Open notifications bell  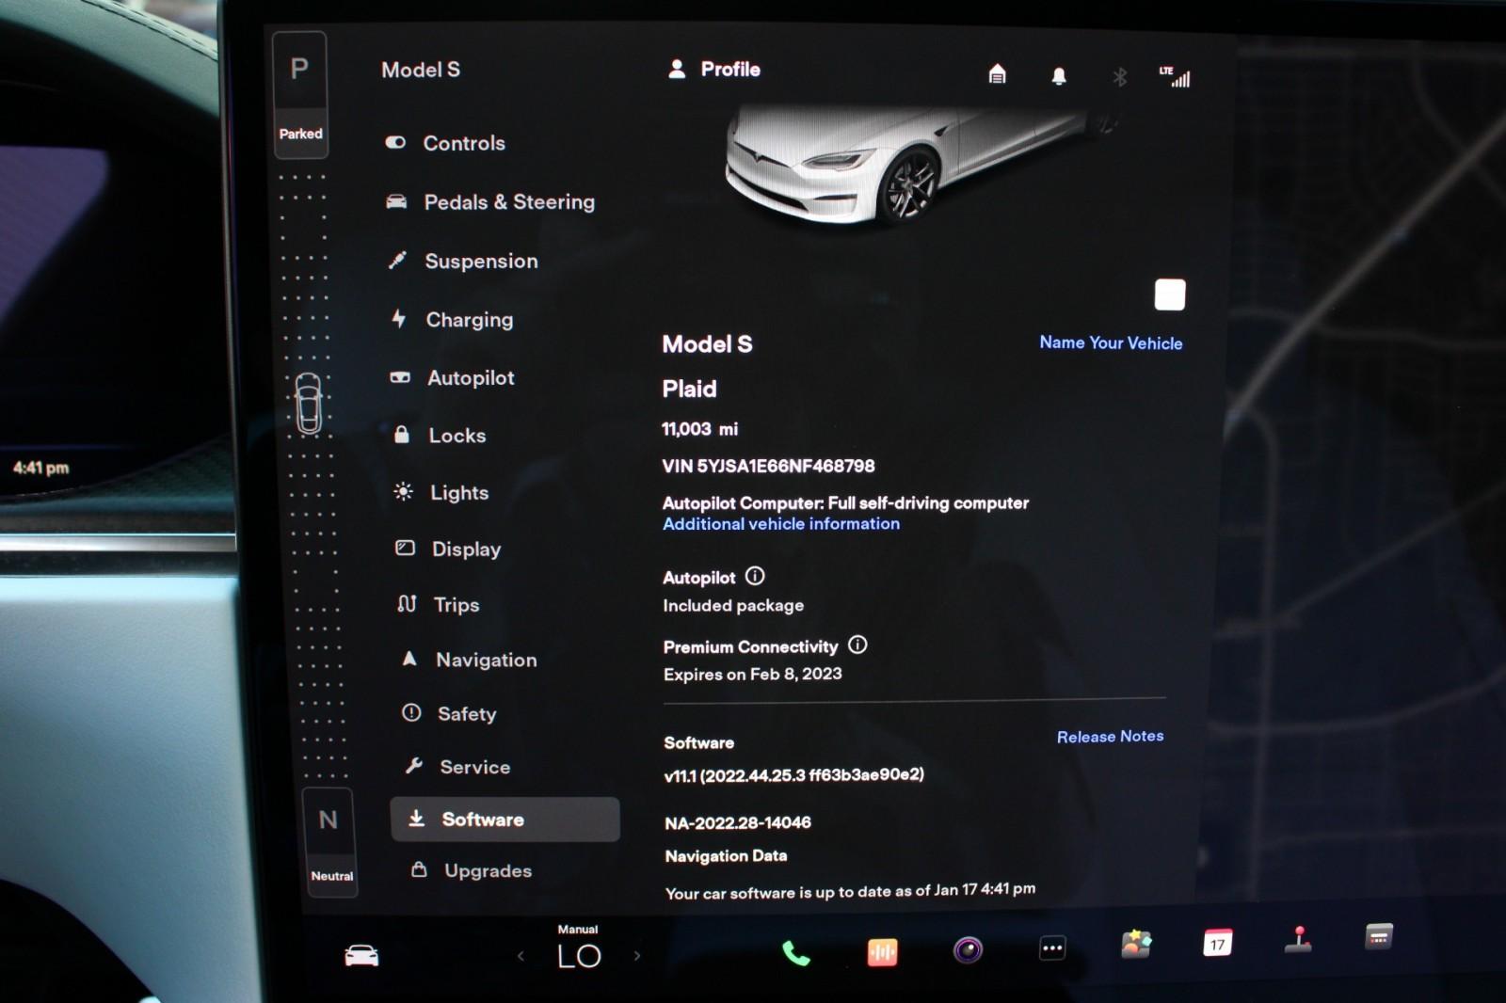coord(1059,76)
